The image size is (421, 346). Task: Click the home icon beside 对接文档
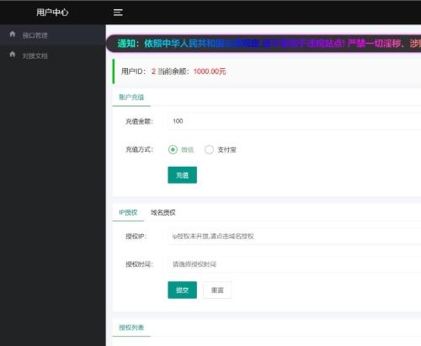[13, 55]
